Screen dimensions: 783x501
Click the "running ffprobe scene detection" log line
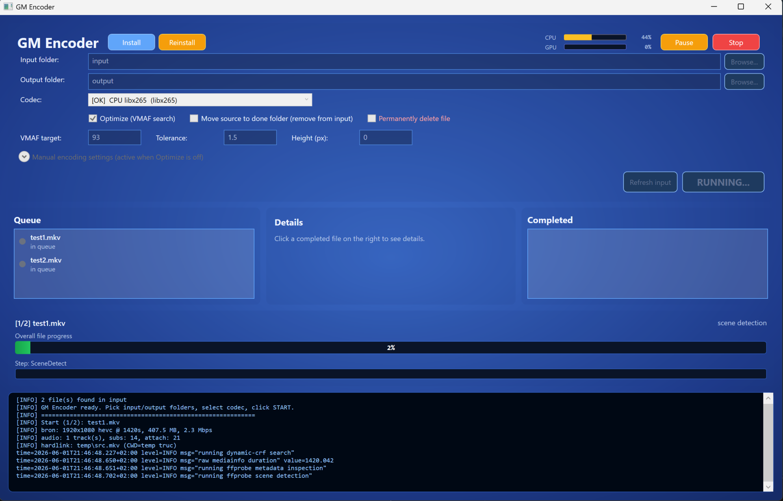(164, 476)
